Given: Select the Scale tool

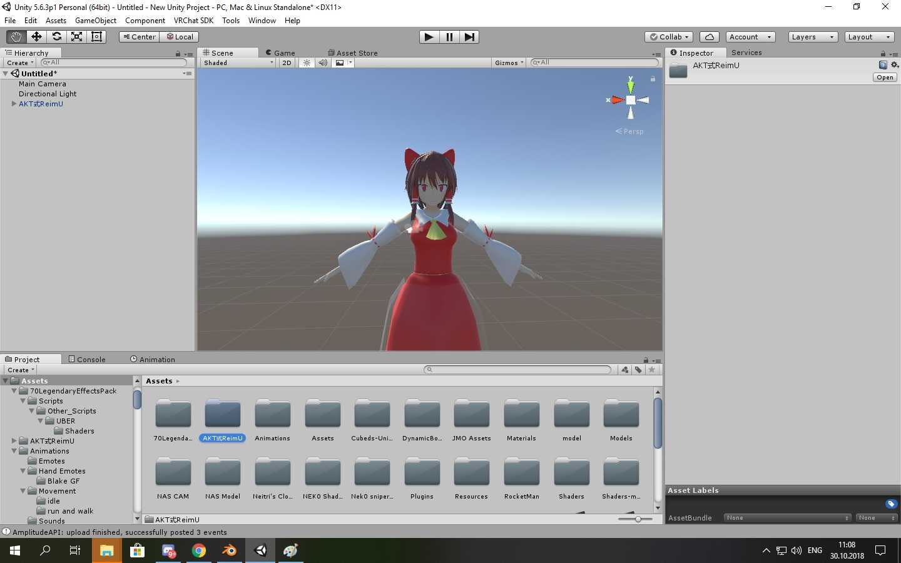Looking at the screenshot, I should click(x=76, y=37).
